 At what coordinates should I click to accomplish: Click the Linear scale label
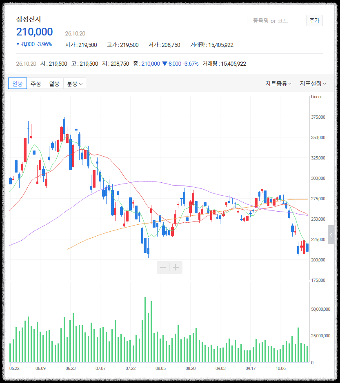[x=316, y=97]
